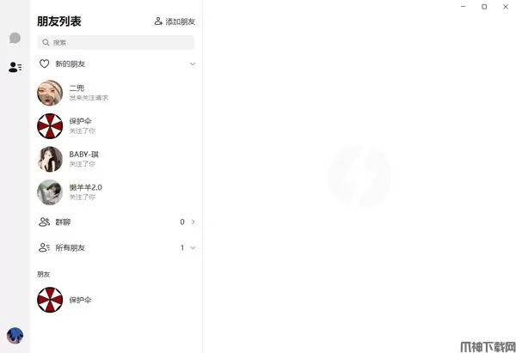Click your profile avatar at bottom left

click(15, 335)
